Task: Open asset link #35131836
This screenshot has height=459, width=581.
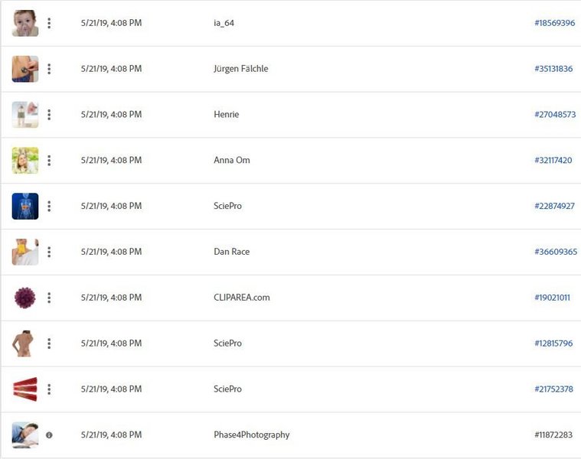Action: click(x=553, y=69)
